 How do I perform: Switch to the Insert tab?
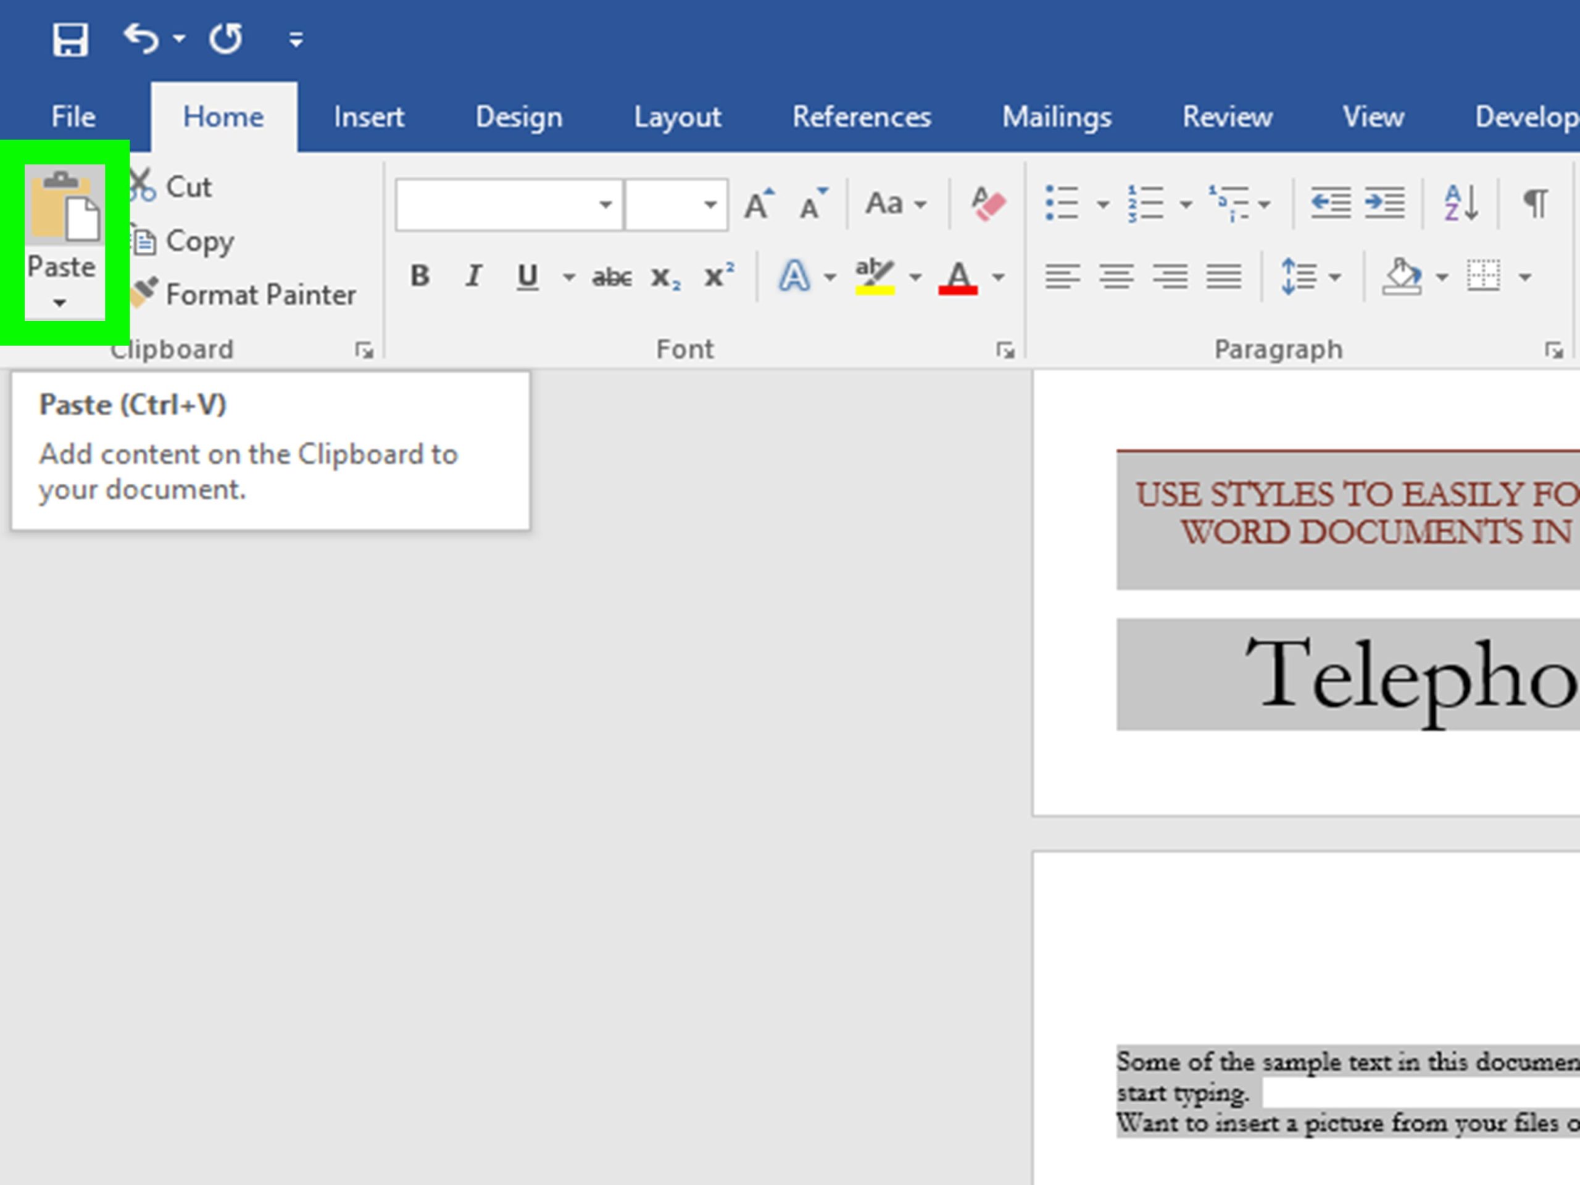click(368, 117)
